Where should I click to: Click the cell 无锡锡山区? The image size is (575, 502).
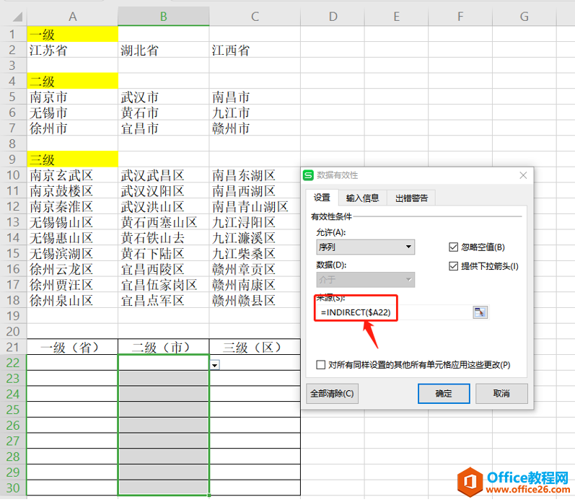point(72,222)
